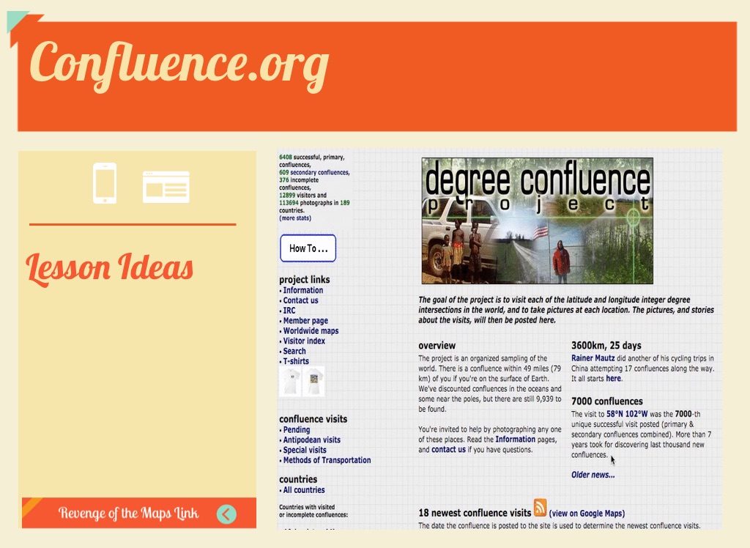Open the 'Search' project link

[x=294, y=351]
